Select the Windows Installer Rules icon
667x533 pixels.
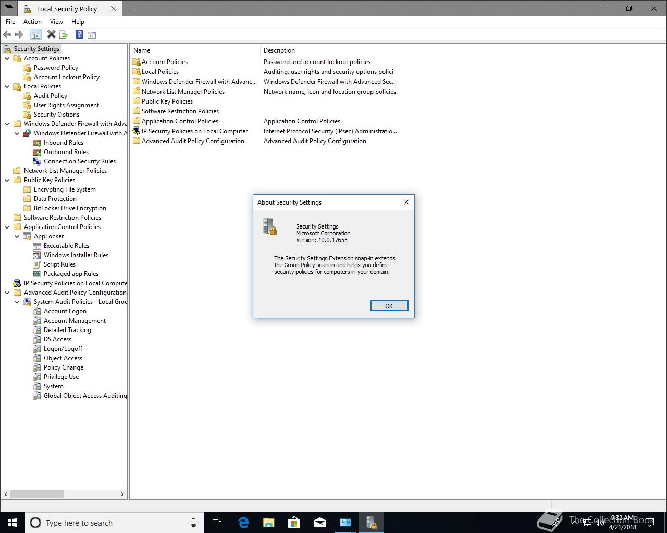37,255
